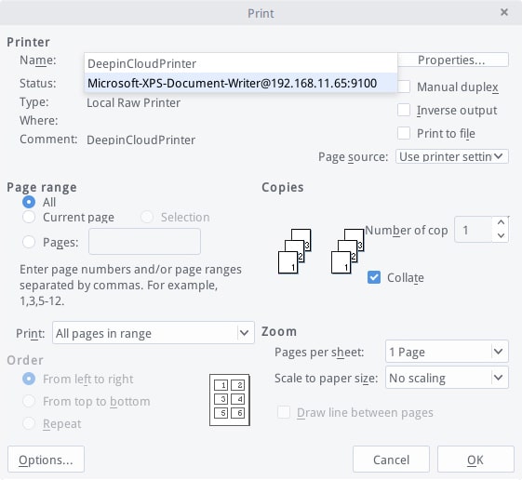Increase number of copies with up arrow
Image resolution: width=522 pixels, height=480 pixels.
(x=501, y=222)
